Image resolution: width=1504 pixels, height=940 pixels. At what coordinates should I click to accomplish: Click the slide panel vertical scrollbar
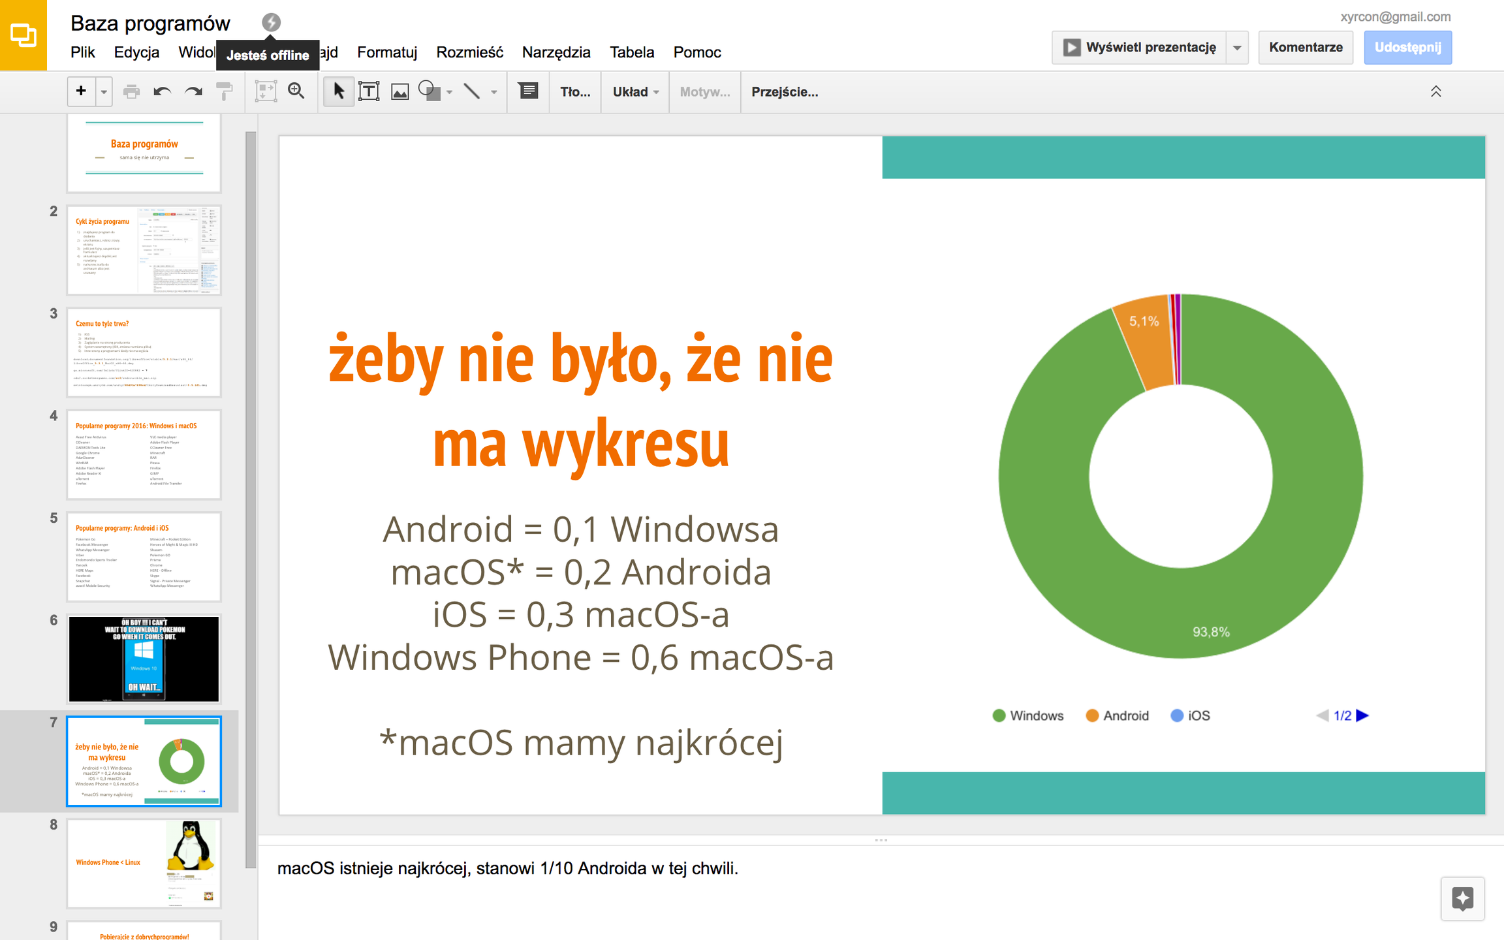pos(251,499)
